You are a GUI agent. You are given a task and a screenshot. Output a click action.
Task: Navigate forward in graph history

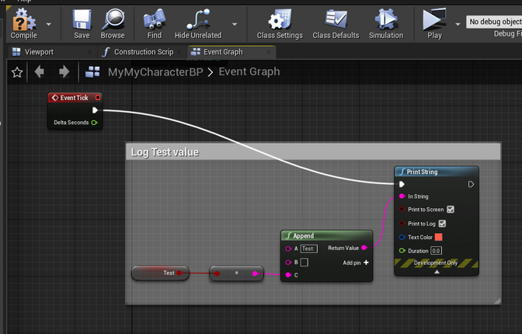(x=64, y=71)
